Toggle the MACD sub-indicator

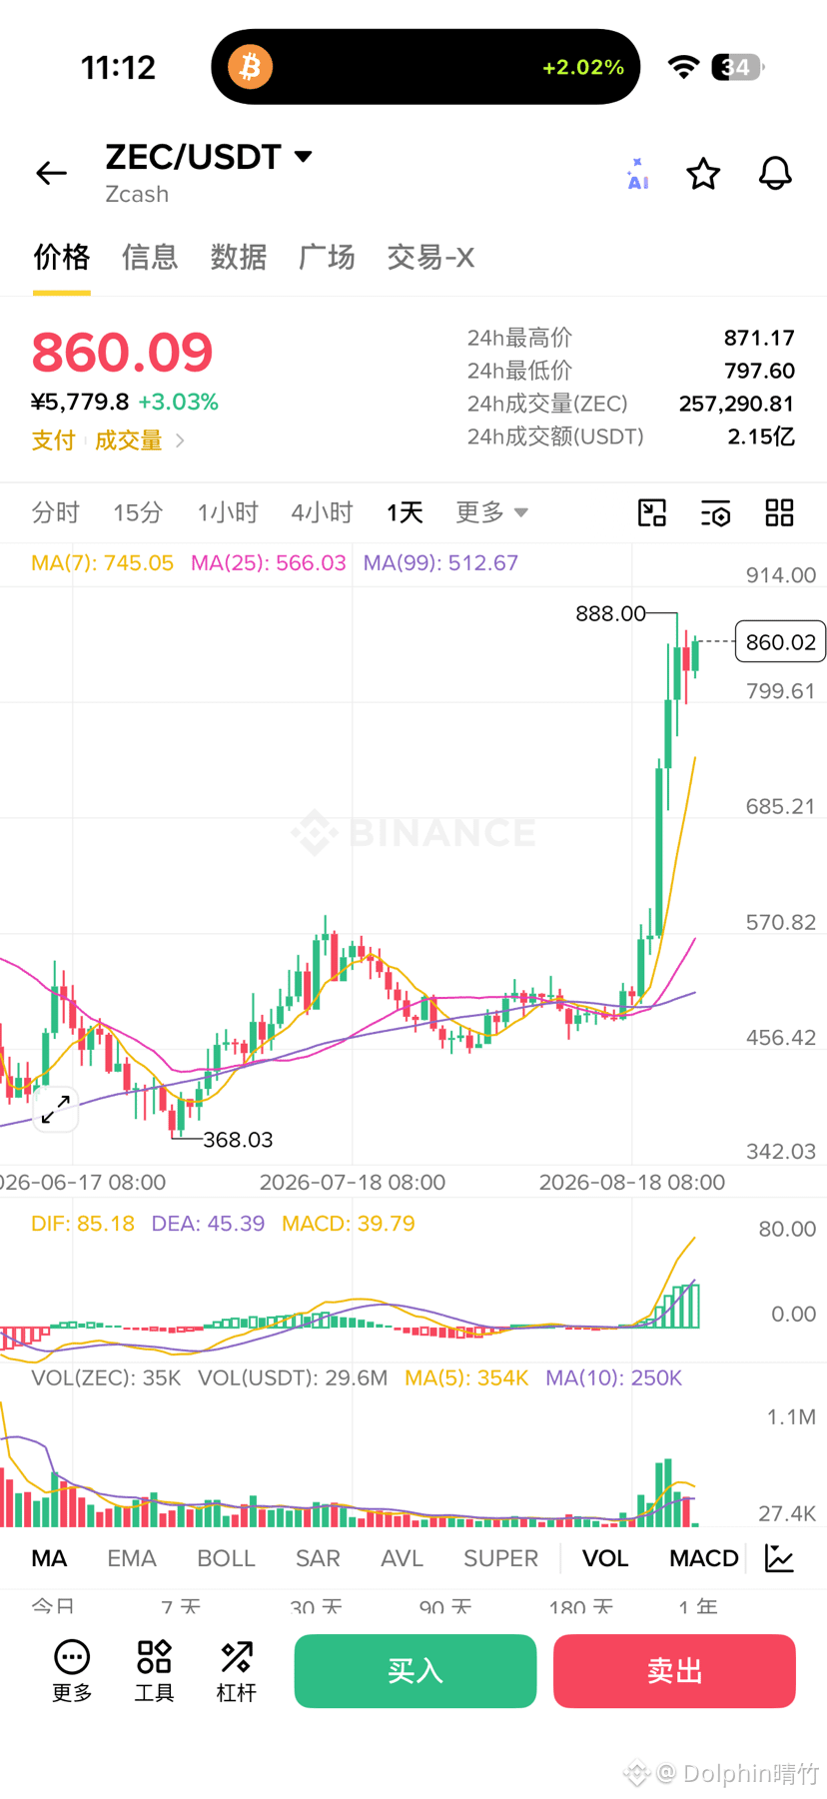click(704, 1558)
